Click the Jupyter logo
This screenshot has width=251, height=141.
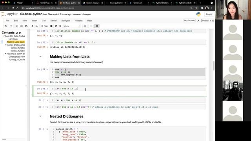pyautogui.click(x=9, y=14)
